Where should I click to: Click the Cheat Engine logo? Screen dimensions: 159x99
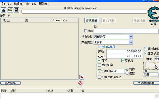click(154, 14)
